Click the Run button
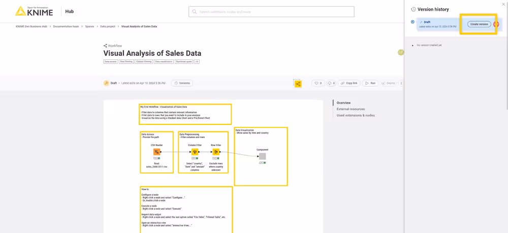Viewport: 508px width, 233px height. (x=370, y=83)
